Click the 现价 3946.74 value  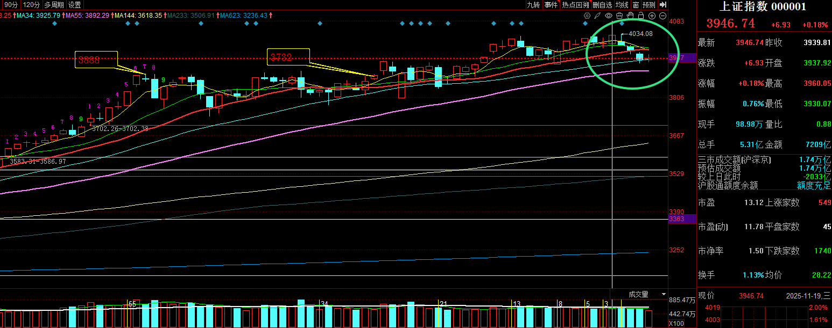point(751,296)
